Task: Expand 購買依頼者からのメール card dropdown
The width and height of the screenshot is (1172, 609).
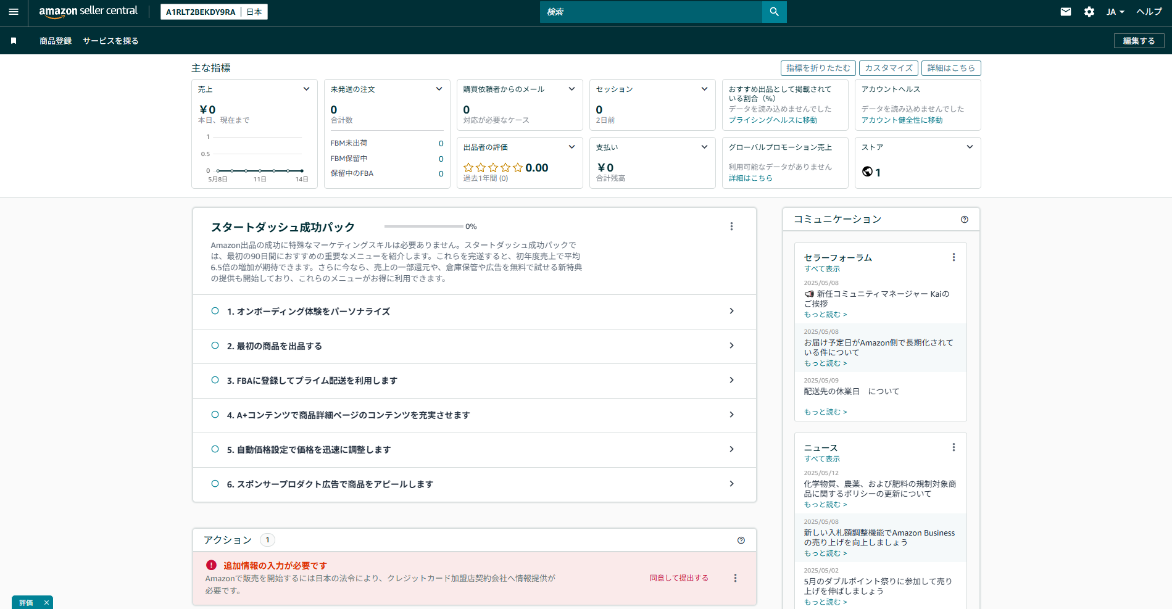Action: 571,89
